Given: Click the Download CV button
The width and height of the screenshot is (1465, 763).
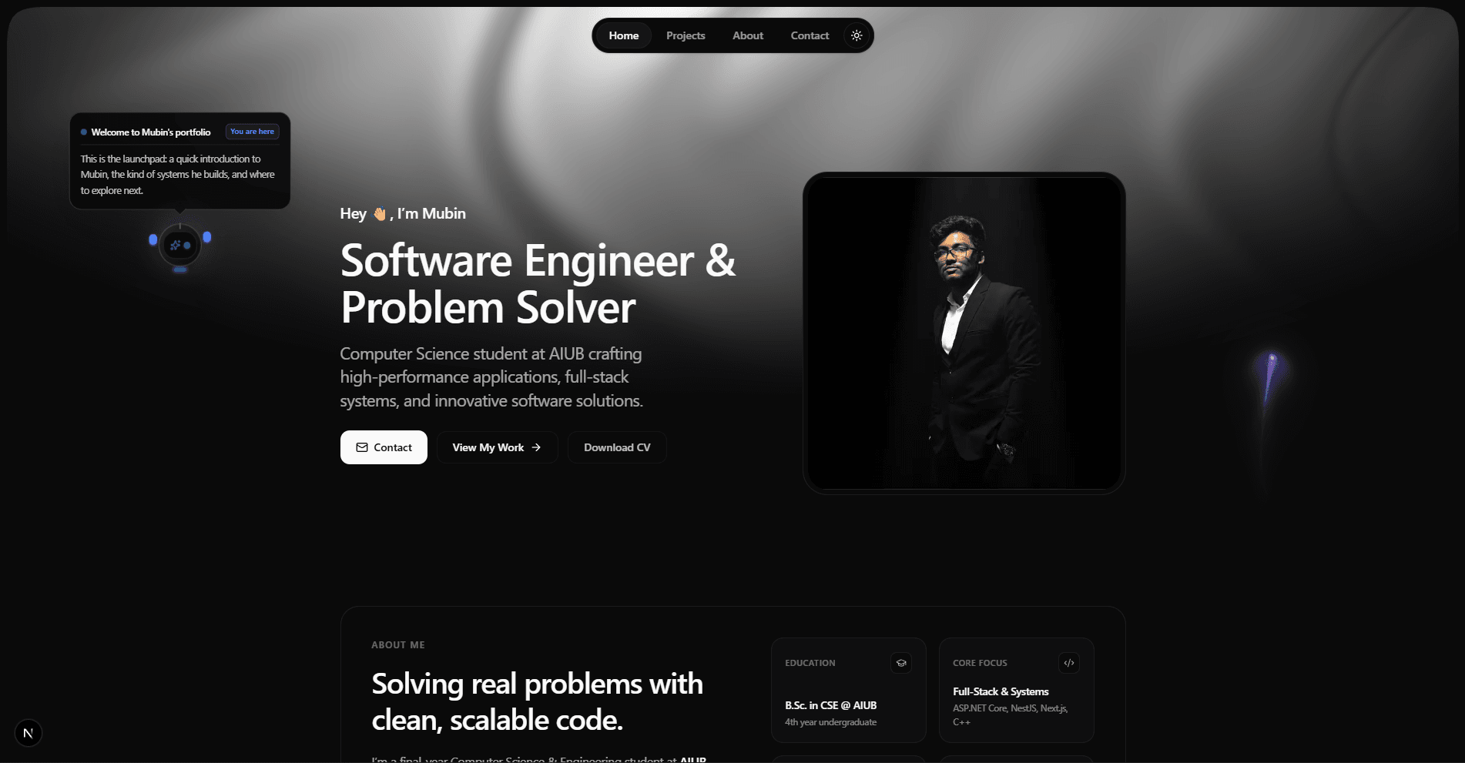Looking at the screenshot, I should [x=617, y=447].
